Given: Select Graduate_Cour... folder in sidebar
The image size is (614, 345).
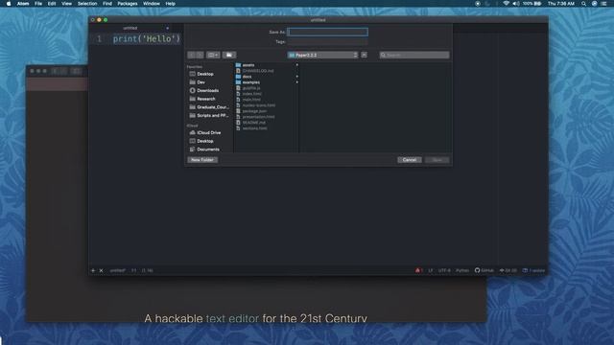Looking at the screenshot, I should tap(213, 107).
